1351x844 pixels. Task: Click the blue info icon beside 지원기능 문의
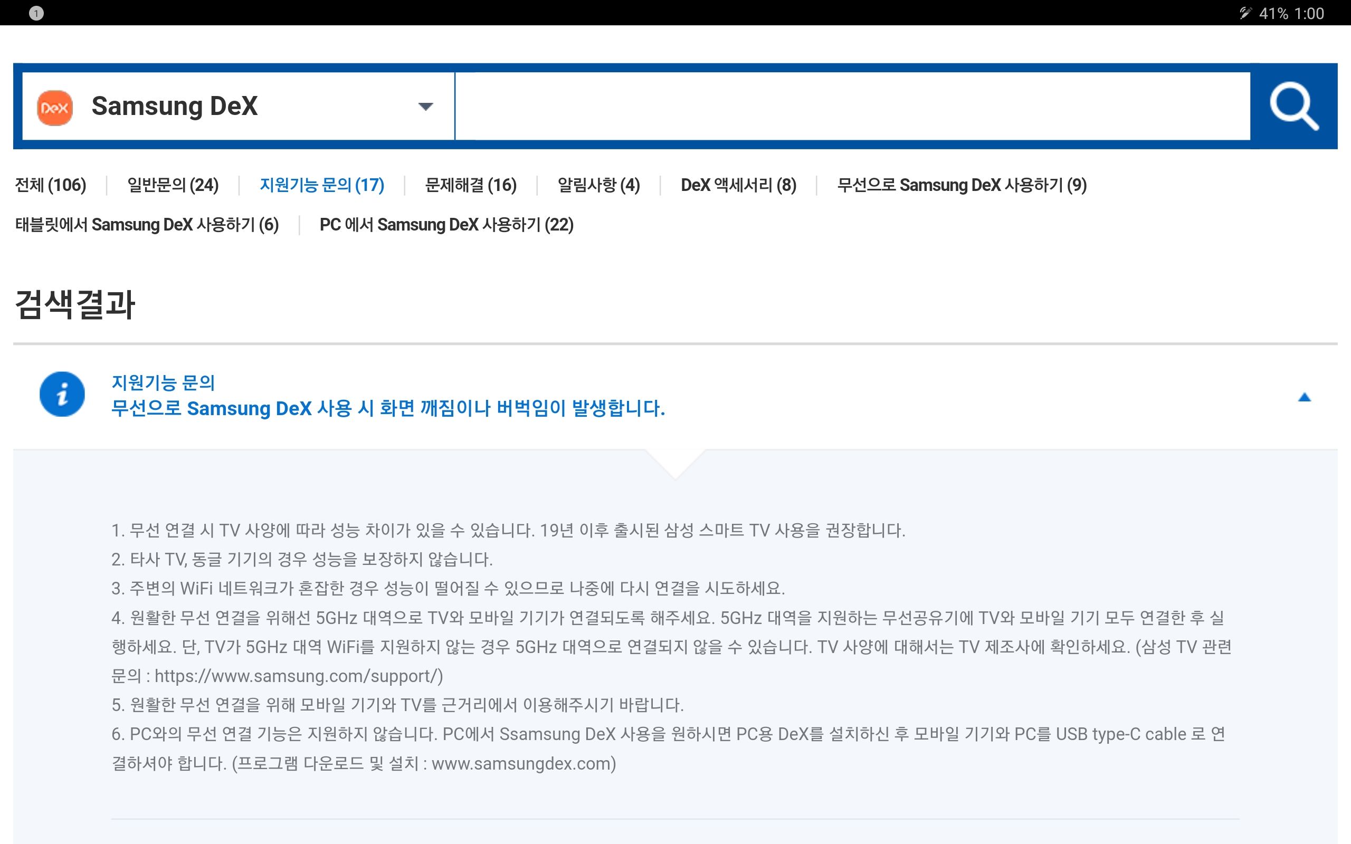(61, 394)
